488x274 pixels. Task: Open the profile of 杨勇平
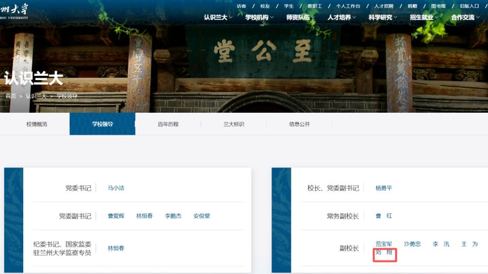click(384, 188)
